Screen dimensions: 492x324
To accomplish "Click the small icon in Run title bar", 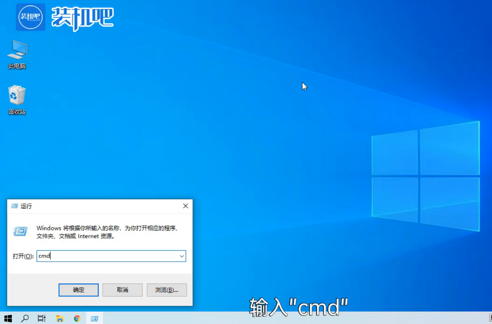I will click(14, 206).
